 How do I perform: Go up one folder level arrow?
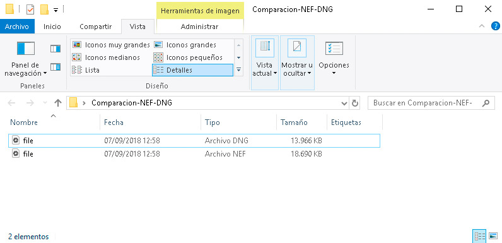[x=57, y=103]
